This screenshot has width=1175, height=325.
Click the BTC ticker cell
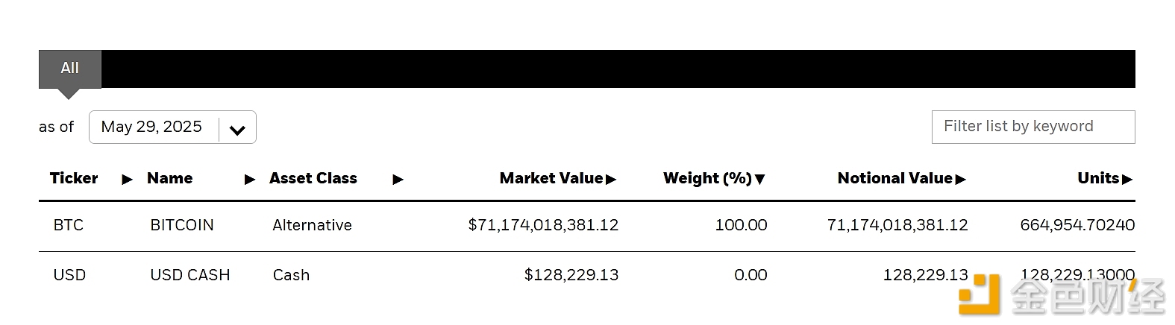click(68, 225)
